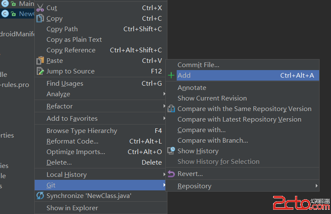Click the green plus Add icon
This screenshot has height=214, width=331.
(171, 76)
